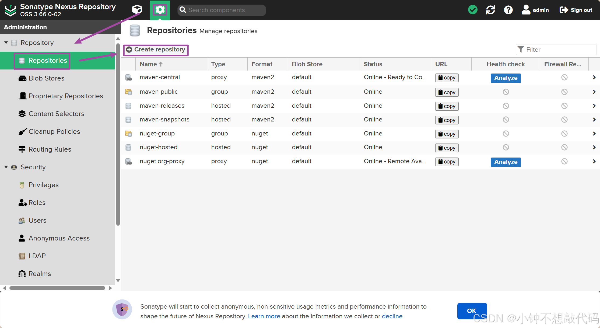Sign out of Nexus Repository
The height and width of the screenshot is (328, 600).
pyautogui.click(x=576, y=10)
